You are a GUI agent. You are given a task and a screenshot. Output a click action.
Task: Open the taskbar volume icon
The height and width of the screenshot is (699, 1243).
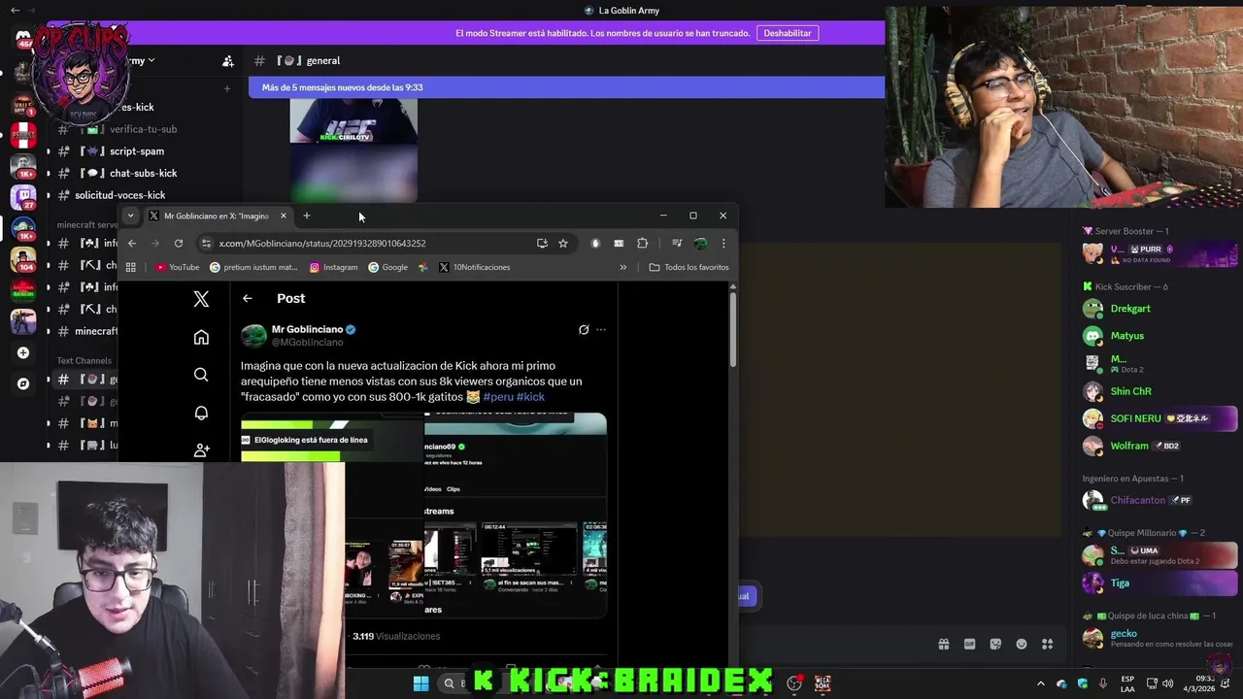[1167, 683]
